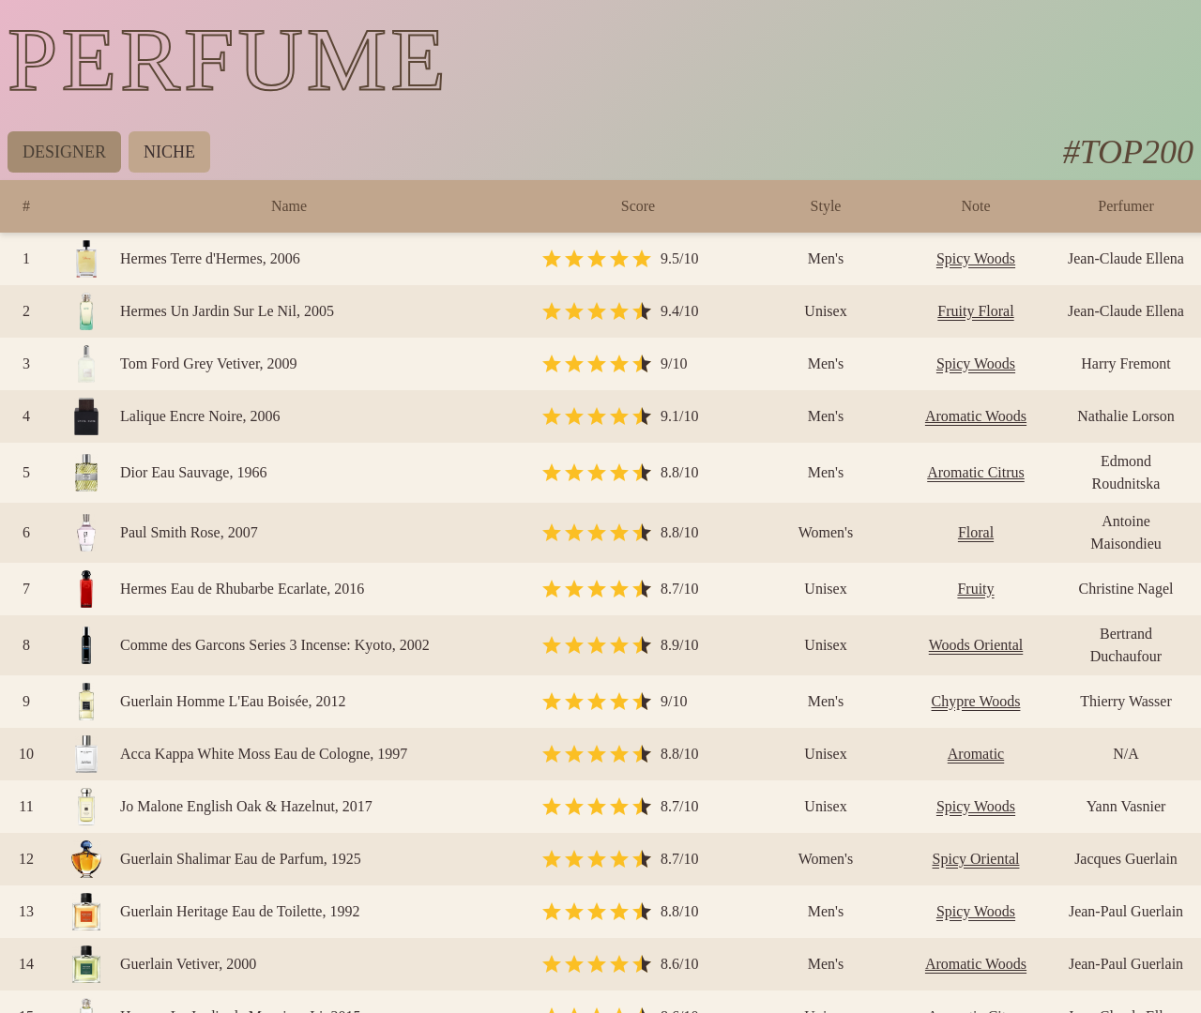Viewport: 1201px width, 1013px height.
Task: Click the Note column header
Action: (976, 206)
